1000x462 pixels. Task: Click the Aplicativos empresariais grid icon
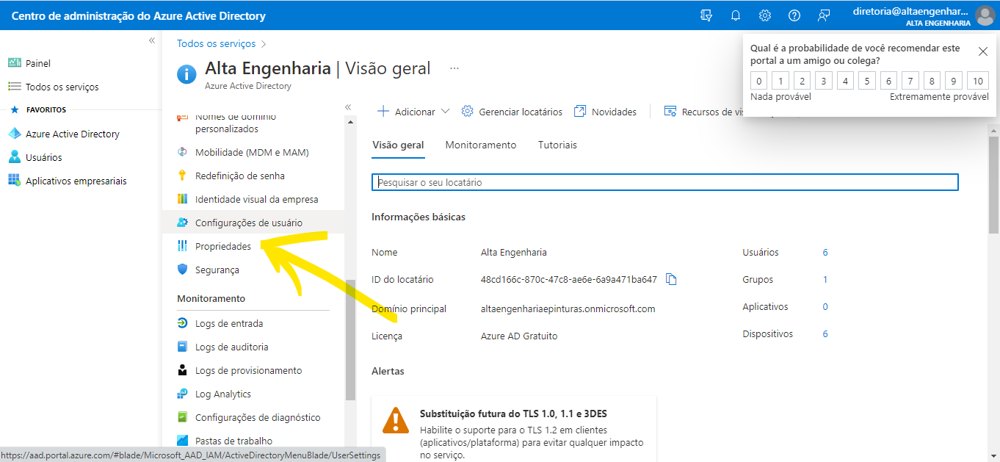tap(14, 181)
